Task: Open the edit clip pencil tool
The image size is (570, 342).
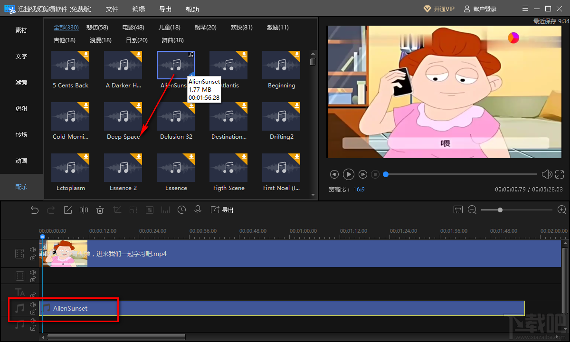Action: point(68,209)
